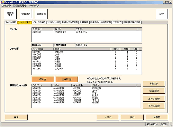
Task: Click the 下へ移動 button
Action: pos(154,106)
